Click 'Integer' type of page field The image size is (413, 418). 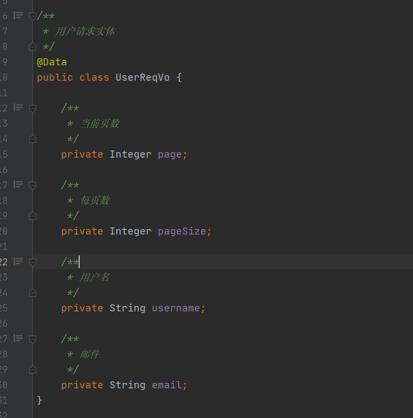(130, 154)
